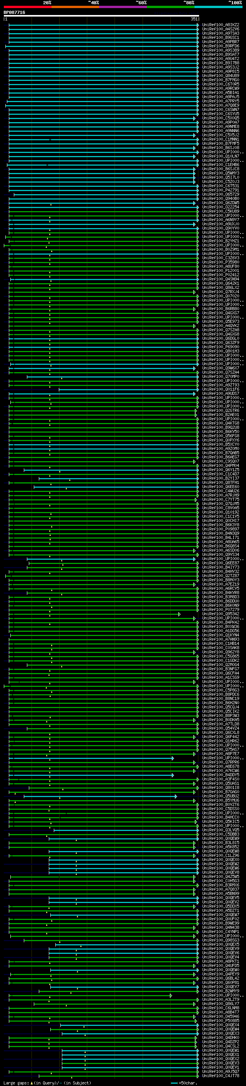
Task: Open the UniRef100_Q5WMY3 entry
Action: (x=221, y=173)
